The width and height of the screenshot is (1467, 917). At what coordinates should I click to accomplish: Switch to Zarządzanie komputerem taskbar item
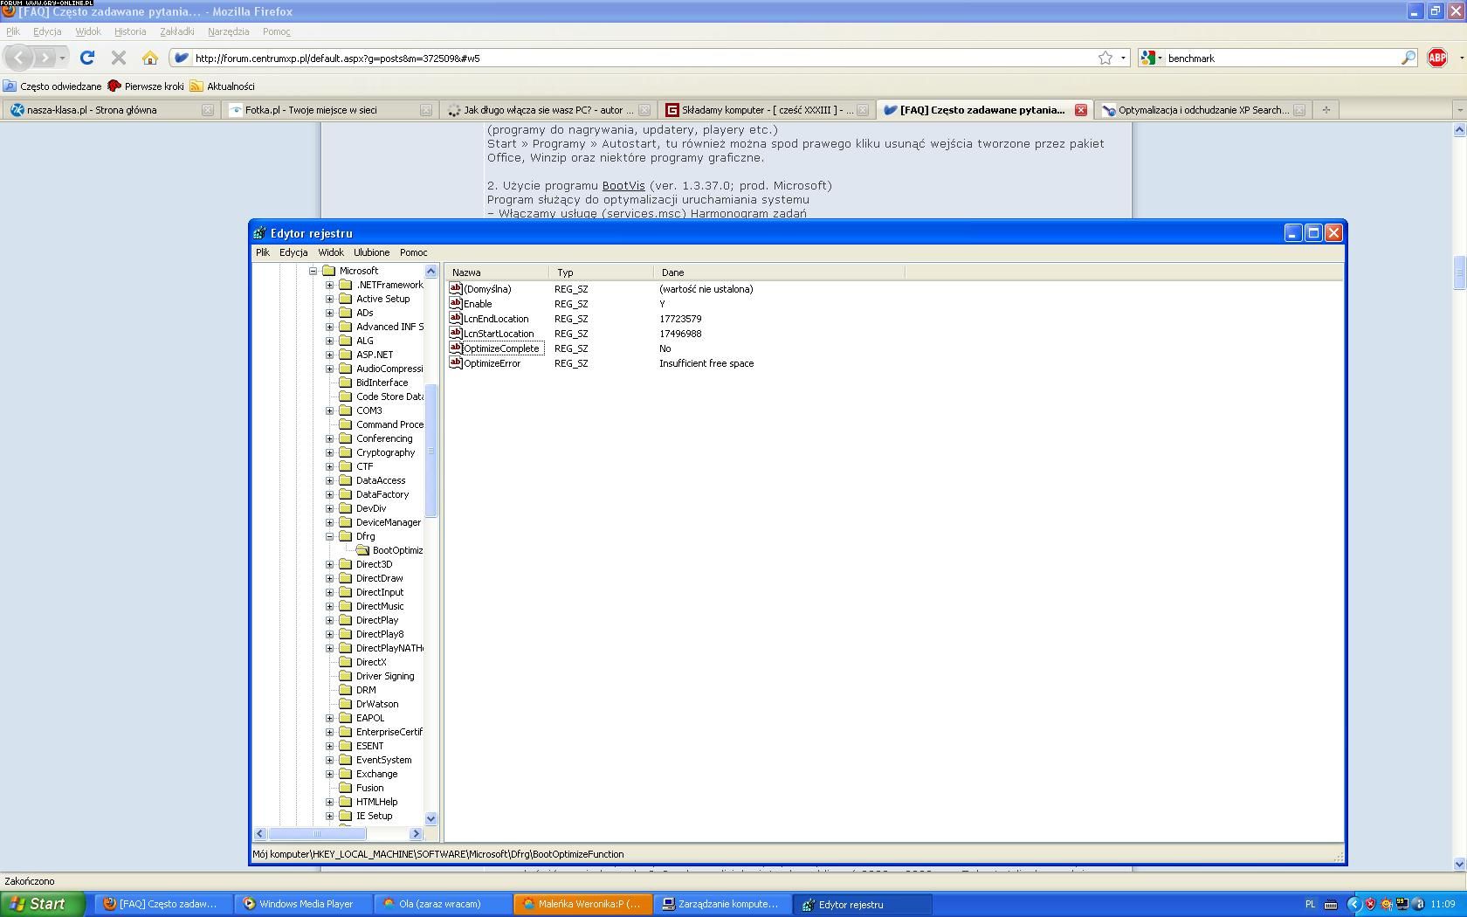tap(722, 904)
